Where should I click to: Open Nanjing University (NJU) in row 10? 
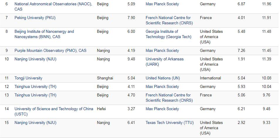tap(35, 59)
